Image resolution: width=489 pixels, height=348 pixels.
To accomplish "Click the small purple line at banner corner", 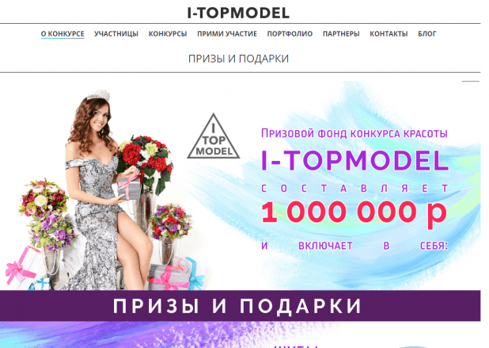I will point(470,81).
